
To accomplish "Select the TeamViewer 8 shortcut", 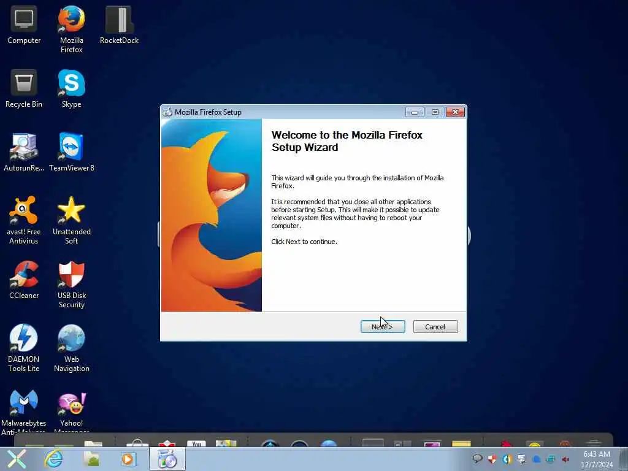I will [71, 153].
